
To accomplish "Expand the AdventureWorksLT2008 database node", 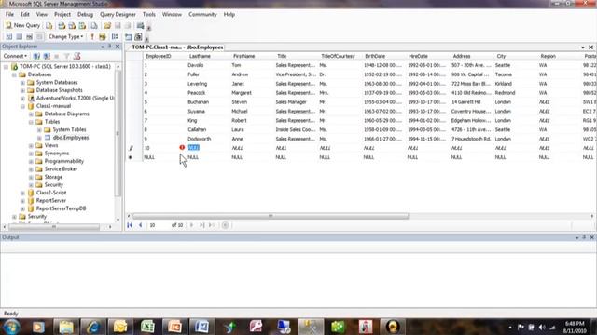I will (22, 98).
